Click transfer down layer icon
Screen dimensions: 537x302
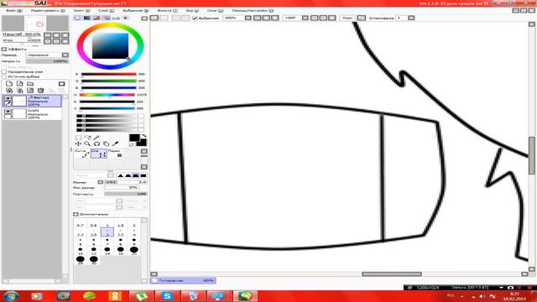tap(9, 91)
